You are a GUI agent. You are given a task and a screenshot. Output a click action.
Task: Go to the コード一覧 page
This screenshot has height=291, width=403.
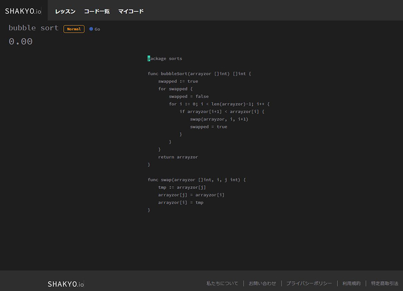pos(97,11)
